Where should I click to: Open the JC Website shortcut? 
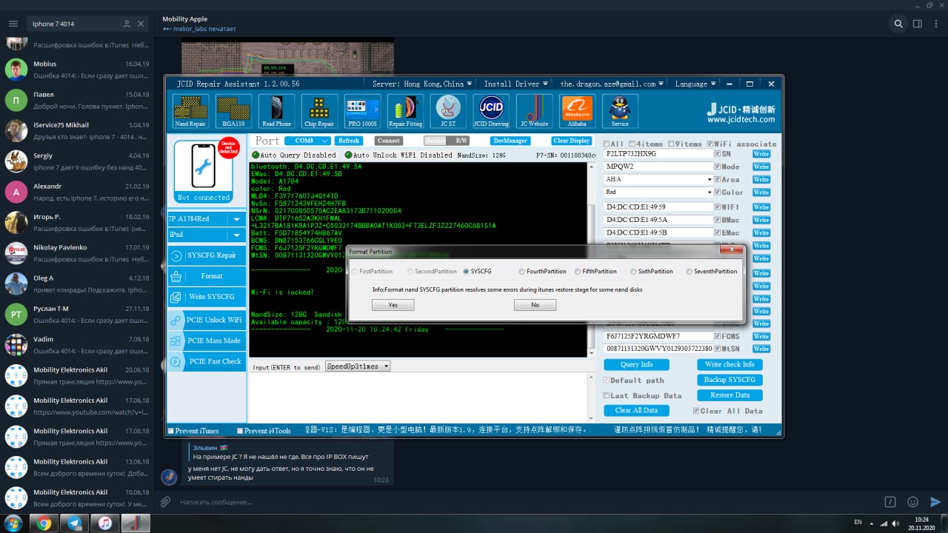pos(534,111)
